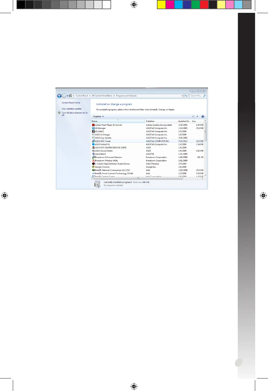Click the AI Suite II program icon

point(93,131)
